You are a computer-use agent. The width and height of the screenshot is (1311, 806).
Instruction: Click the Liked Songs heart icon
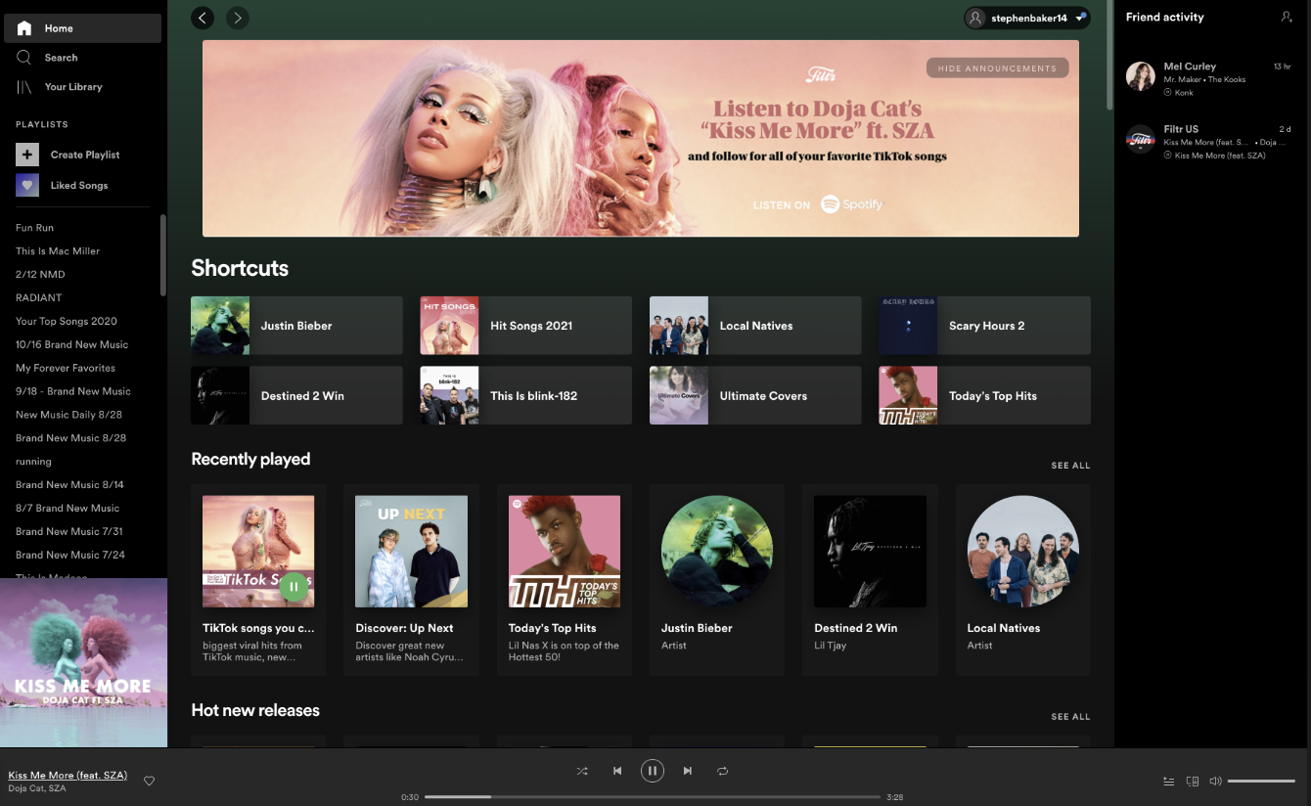27,185
